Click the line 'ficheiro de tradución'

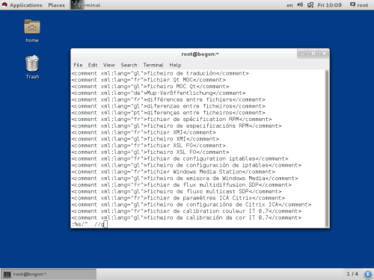(160, 73)
